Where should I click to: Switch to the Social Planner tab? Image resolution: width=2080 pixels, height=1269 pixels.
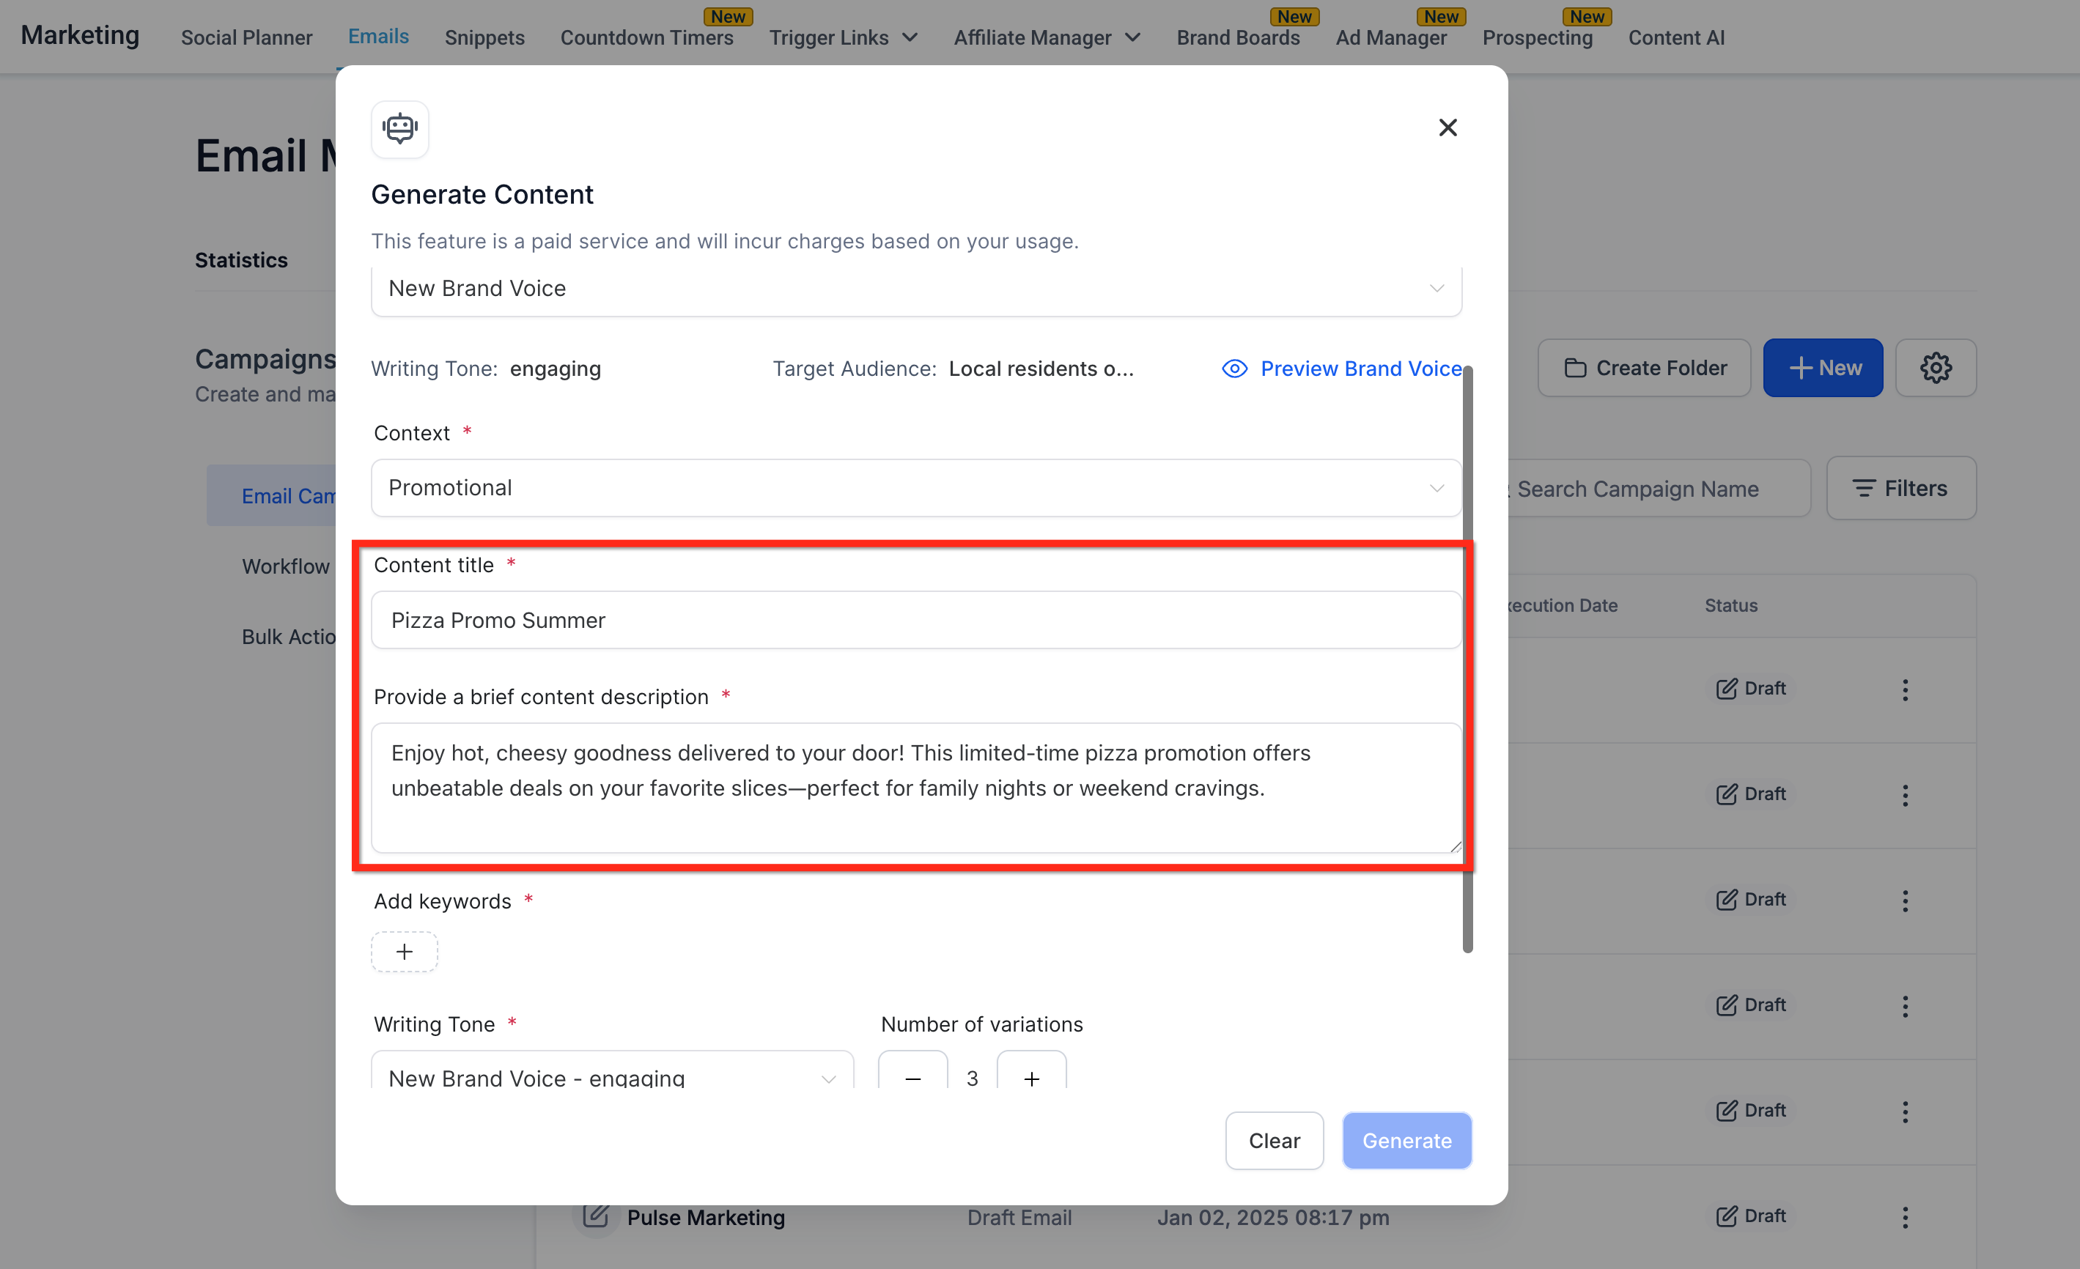click(x=246, y=38)
